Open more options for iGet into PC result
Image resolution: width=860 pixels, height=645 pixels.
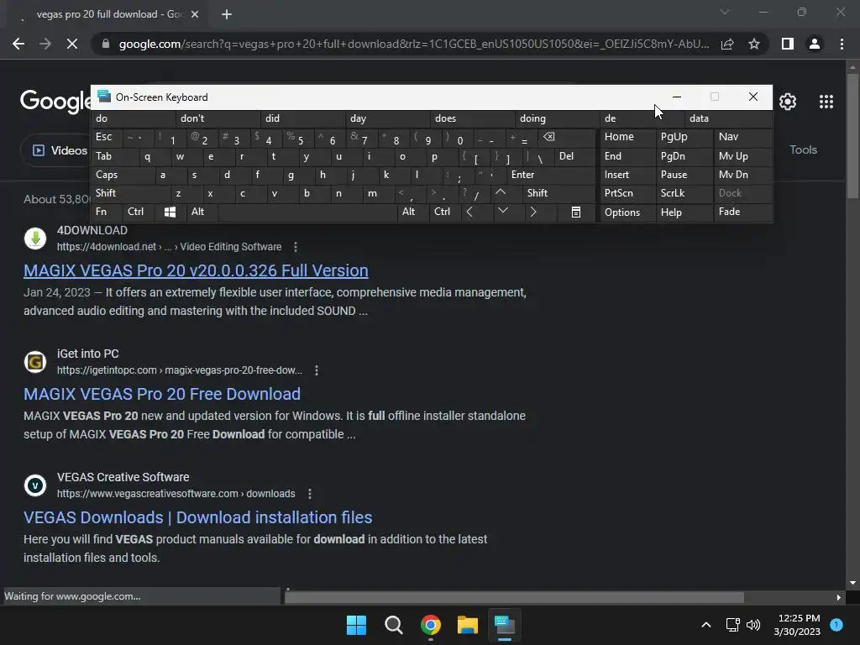(x=317, y=370)
